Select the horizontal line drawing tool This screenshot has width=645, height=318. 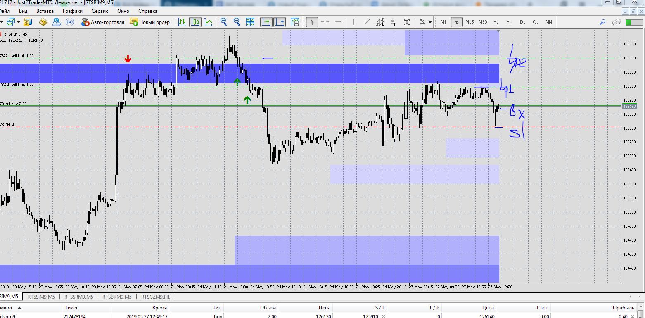click(x=338, y=22)
